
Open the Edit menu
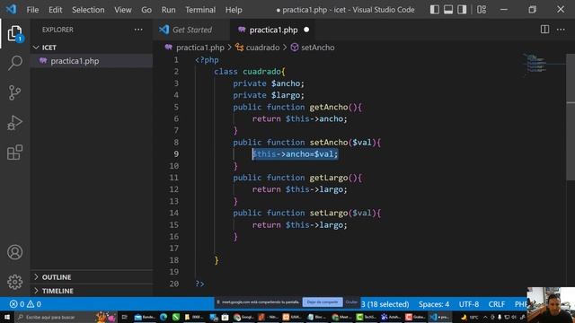[56, 10]
